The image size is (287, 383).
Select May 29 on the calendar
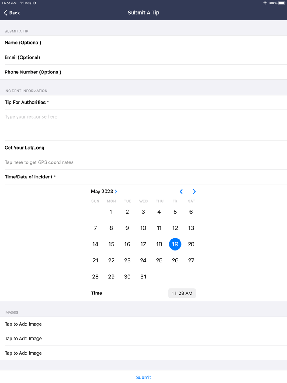tap(111, 277)
